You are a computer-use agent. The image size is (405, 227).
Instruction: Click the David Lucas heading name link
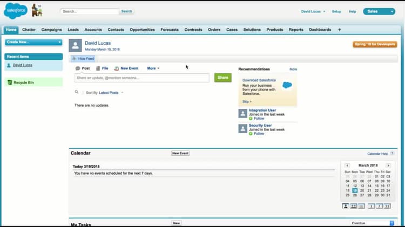pyautogui.click(x=98, y=43)
